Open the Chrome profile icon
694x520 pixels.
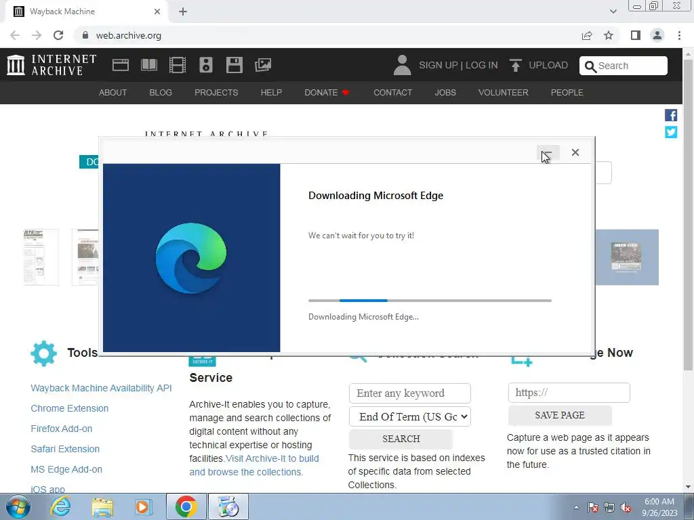(657, 35)
